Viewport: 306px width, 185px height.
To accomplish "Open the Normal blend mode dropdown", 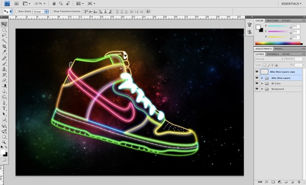I will tap(269, 59).
